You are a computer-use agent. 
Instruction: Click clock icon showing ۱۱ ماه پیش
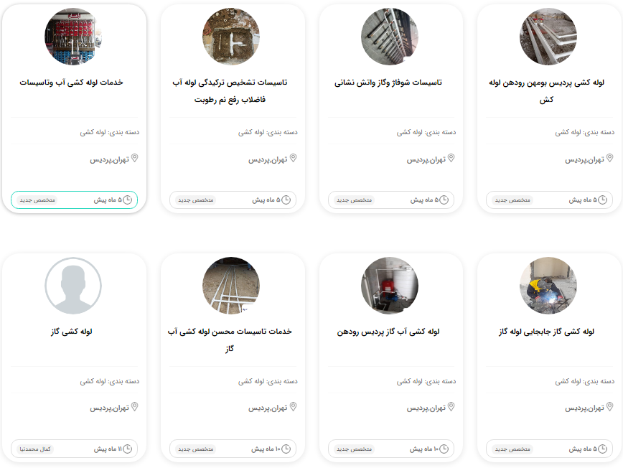click(127, 449)
